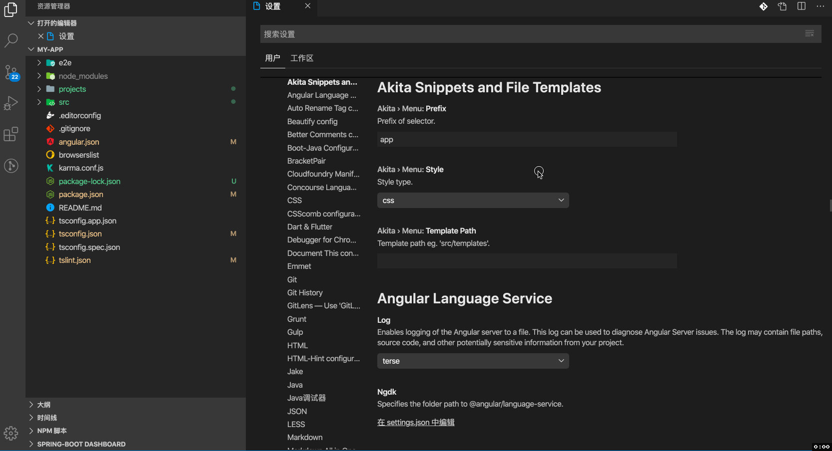
Task: Open angular.json file
Action: coord(79,142)
